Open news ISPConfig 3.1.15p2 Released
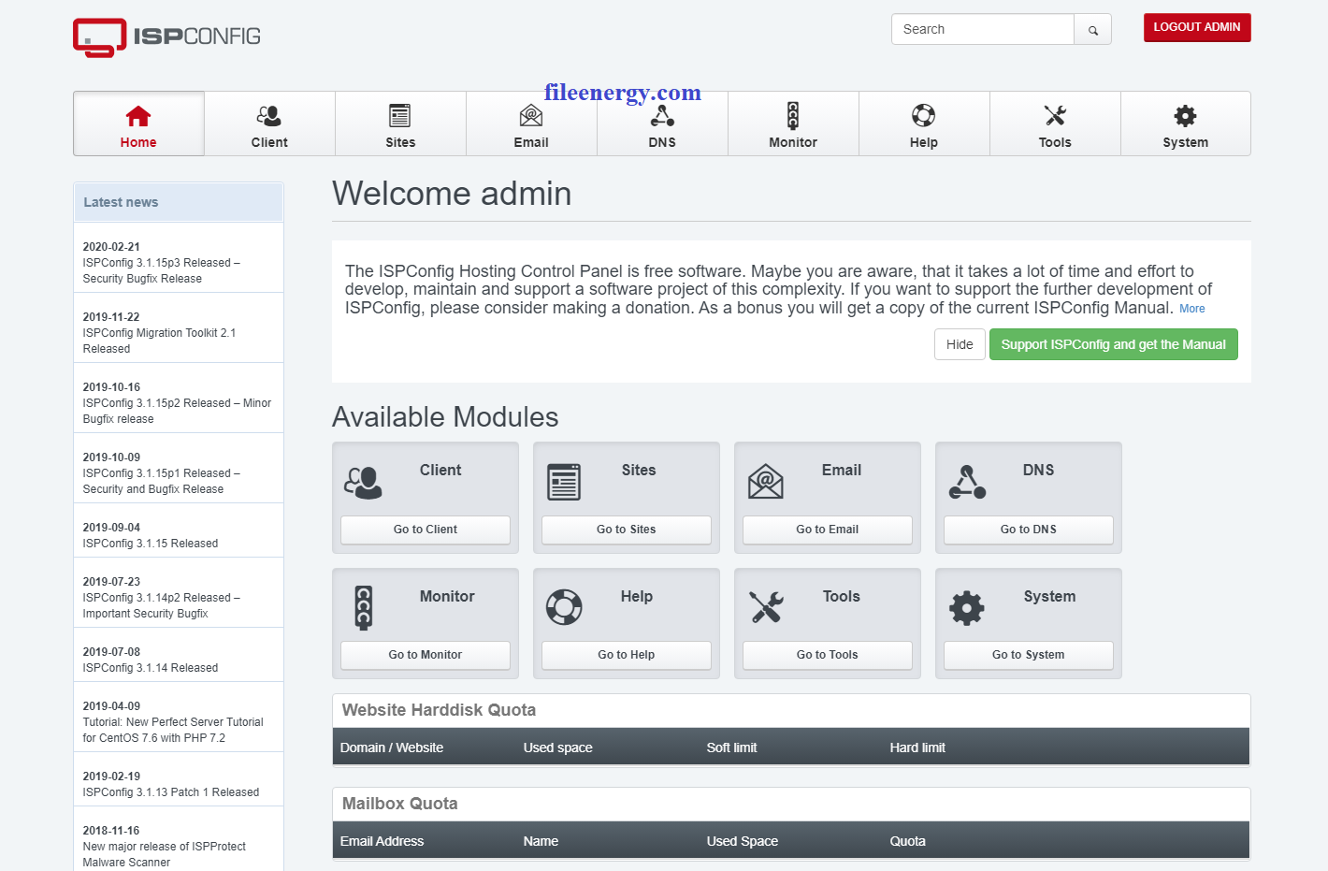 (177, 411)
